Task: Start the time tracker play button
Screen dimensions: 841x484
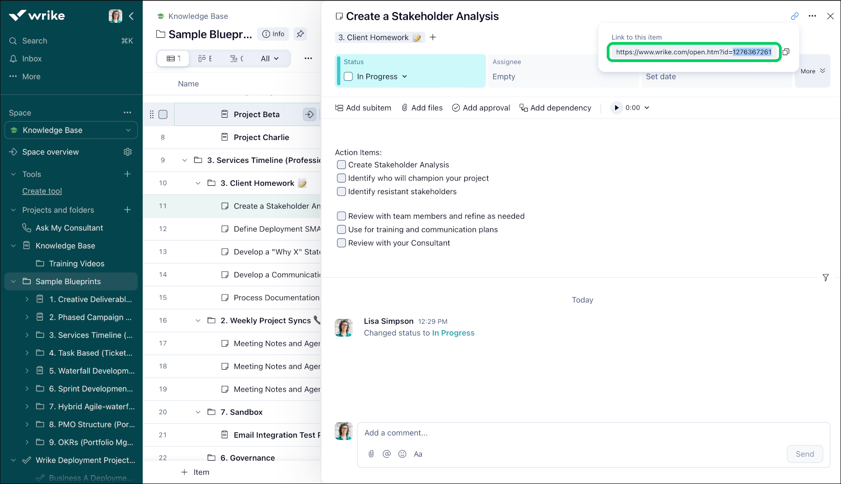Action: pos(617,108)
